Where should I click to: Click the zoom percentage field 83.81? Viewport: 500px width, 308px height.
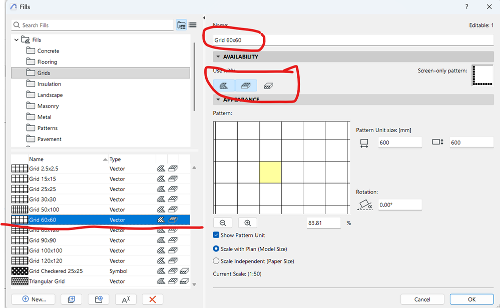[x=324, y=223]
